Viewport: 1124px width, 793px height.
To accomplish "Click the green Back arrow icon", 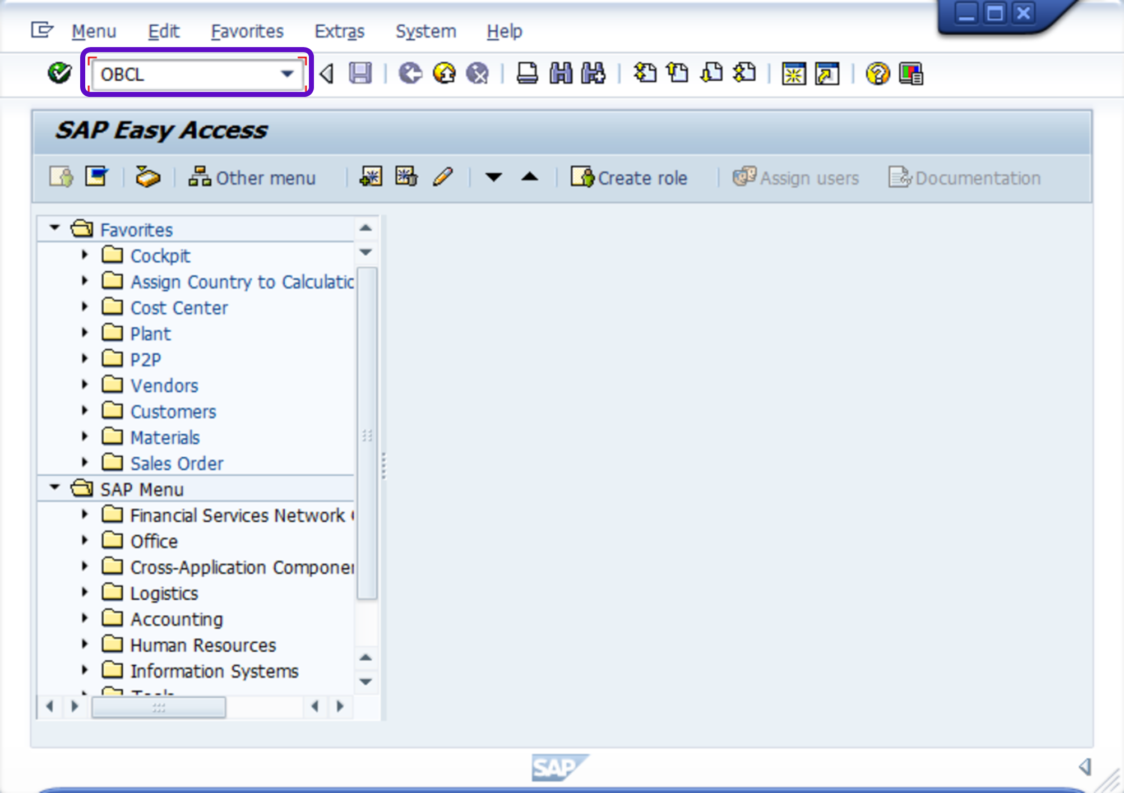I will tap(410, 73).
